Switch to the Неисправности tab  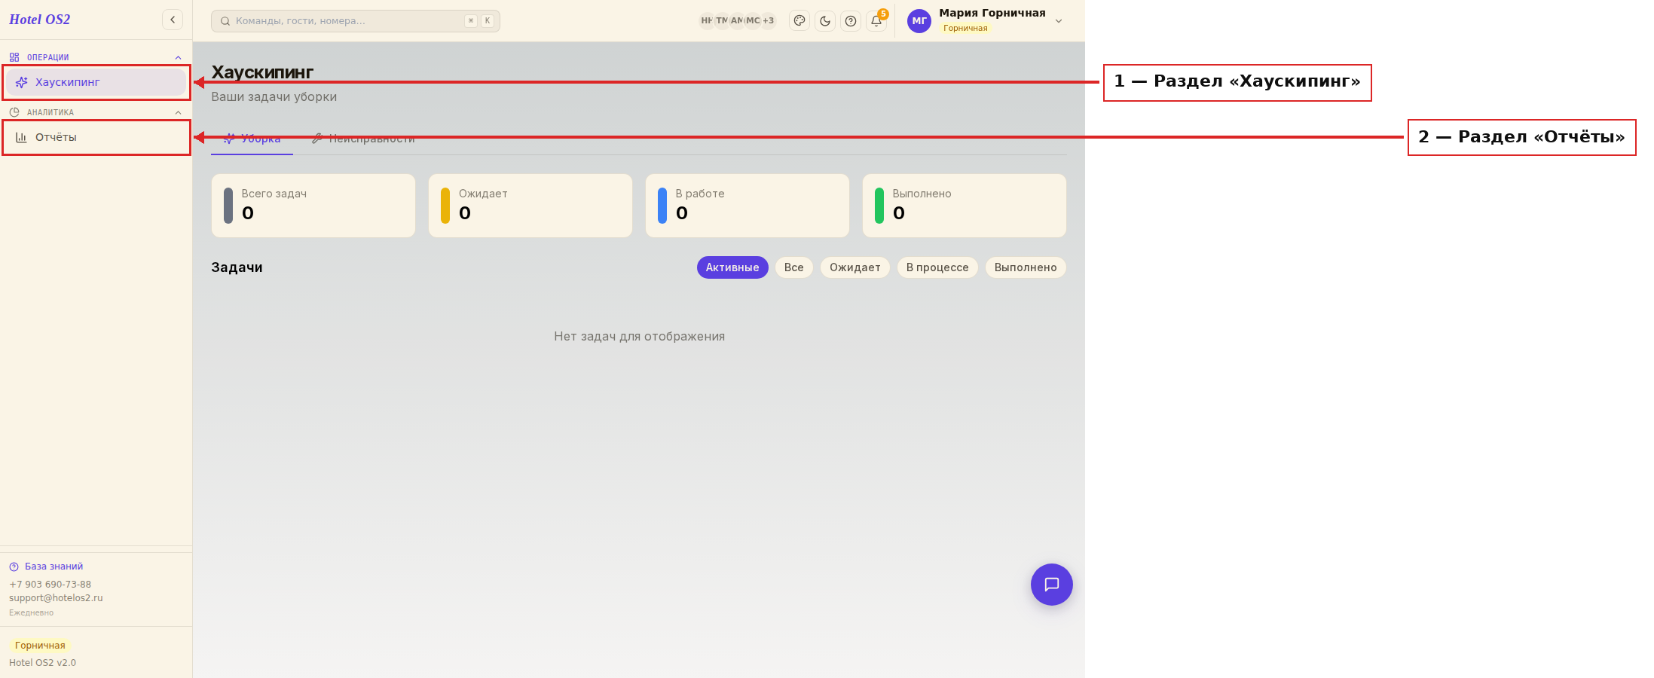tap(363, 139)
